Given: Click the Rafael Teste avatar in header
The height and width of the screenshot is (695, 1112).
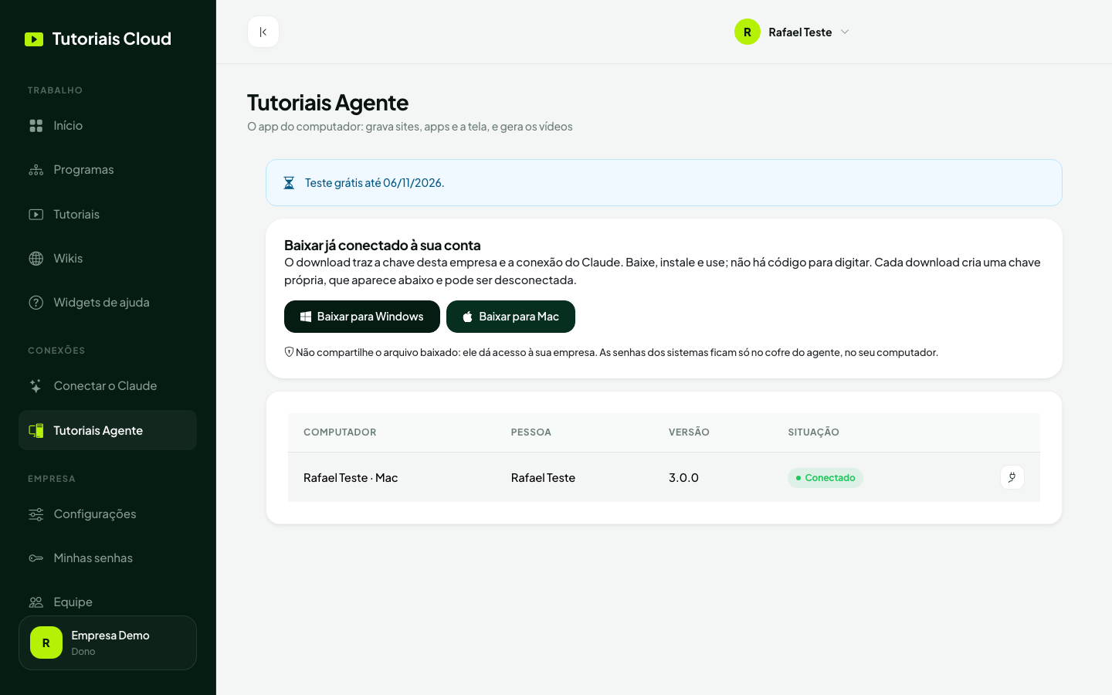Looking at the screenshot, I should tap(748, 32).
